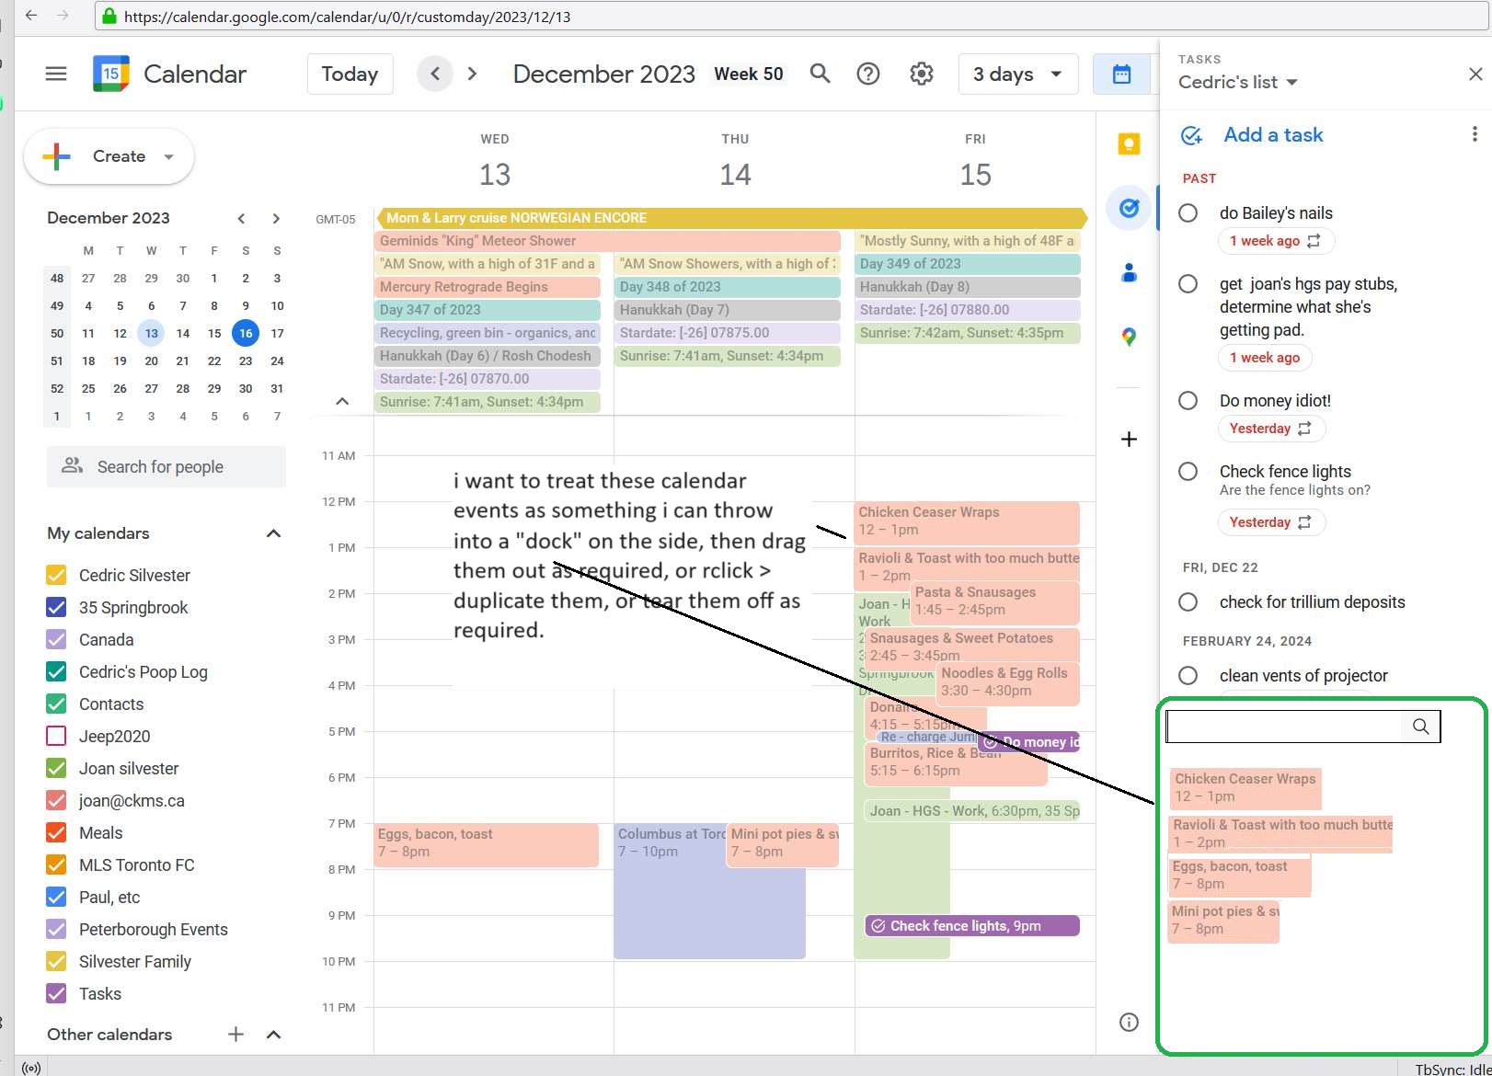Mark 'Do money idiot!' task complete
Image resolution: width=1492 pixels, height=1076 pixels.
[1188, 401]
